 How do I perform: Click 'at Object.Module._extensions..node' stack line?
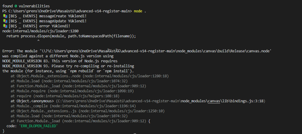90,76
